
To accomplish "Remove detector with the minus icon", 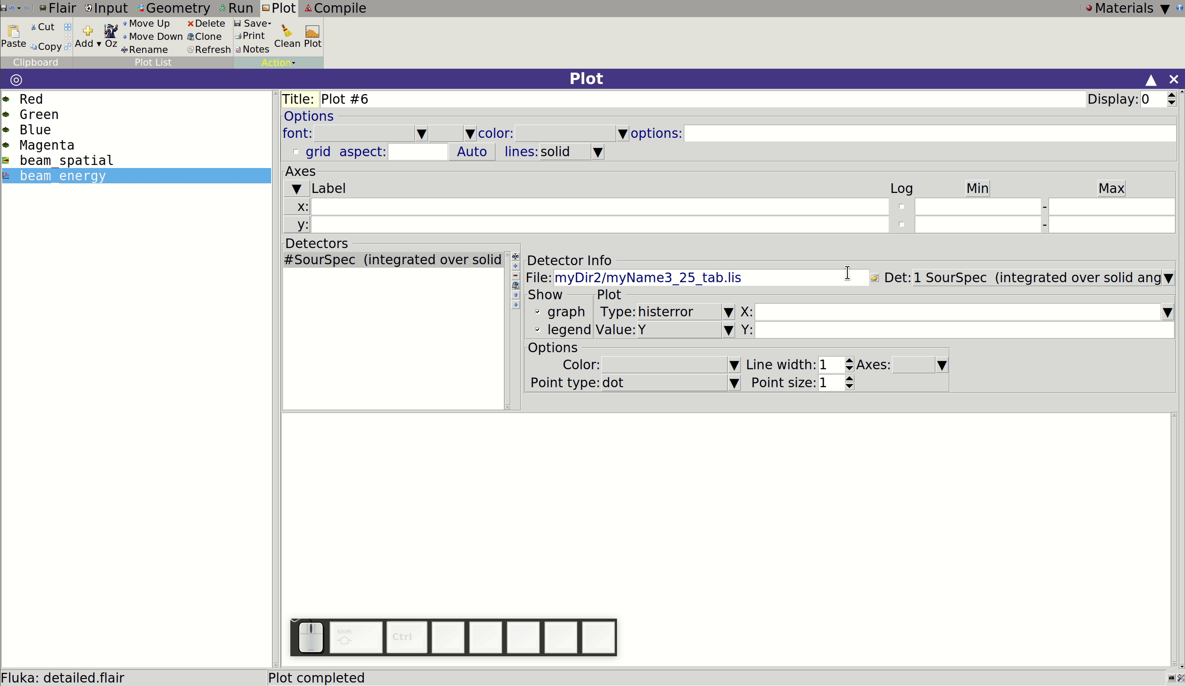I will (516, 276).
